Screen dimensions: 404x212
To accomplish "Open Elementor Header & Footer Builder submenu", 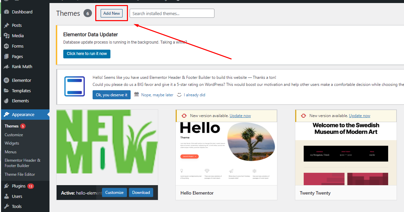I will tap(23, 163).
